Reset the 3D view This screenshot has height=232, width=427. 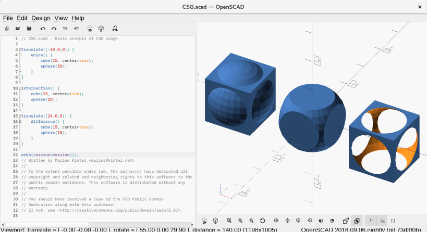263,221
